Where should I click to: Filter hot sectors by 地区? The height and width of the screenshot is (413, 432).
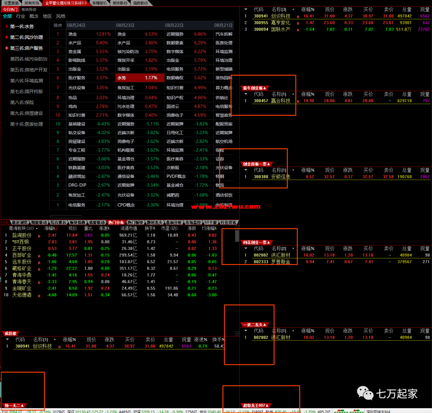coord(47,16)
